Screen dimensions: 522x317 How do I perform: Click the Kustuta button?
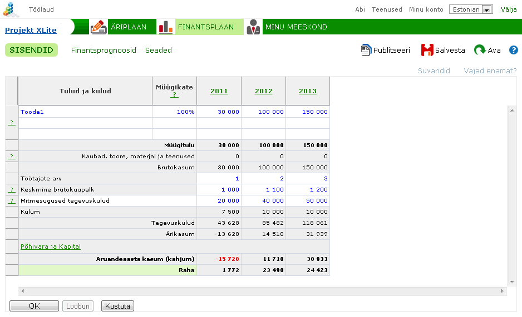(x=117, y=306)
